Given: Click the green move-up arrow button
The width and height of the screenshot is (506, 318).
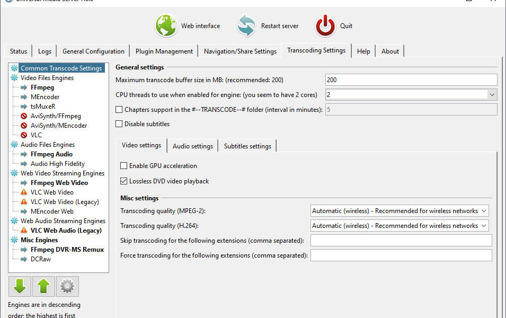Looking at the screenshot, I should [43, 286].
